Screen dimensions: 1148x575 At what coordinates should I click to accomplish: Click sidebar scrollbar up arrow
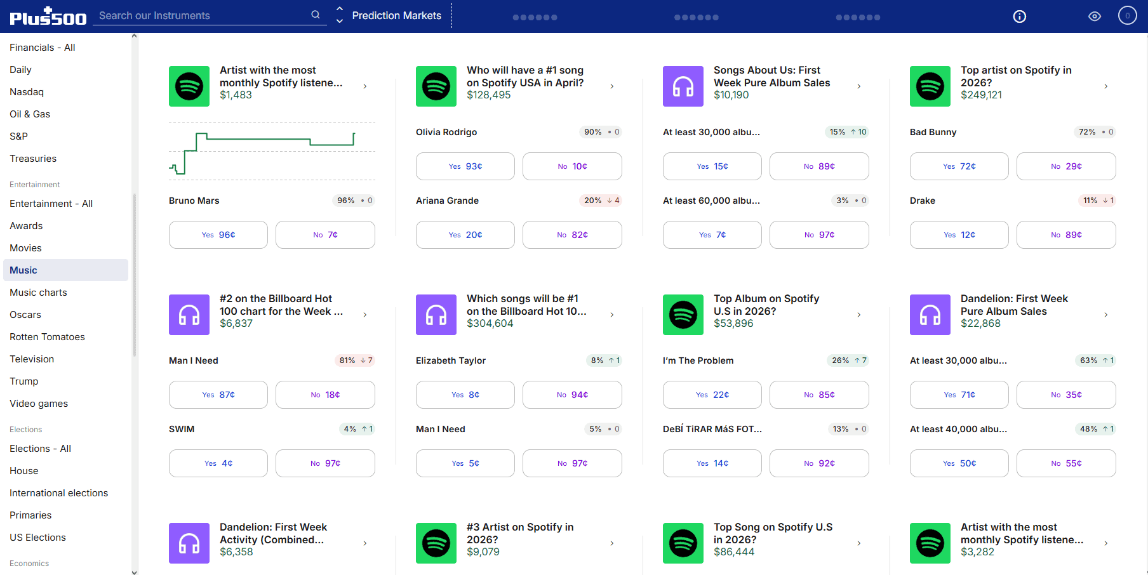[134, 36]
